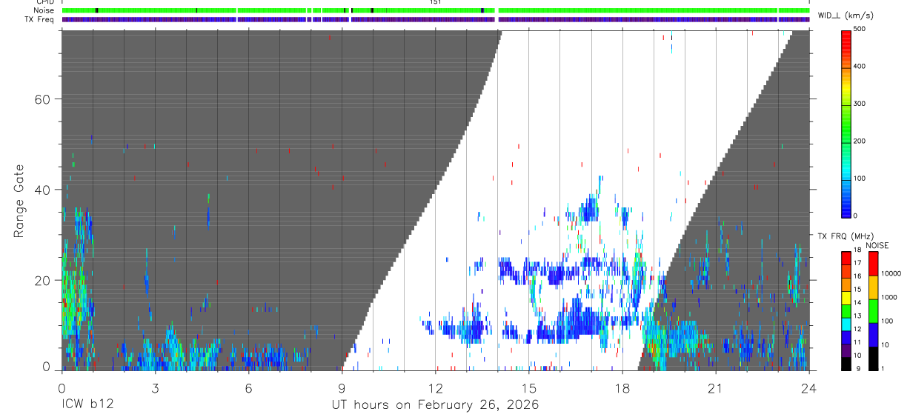Image resolution: width=910 pixels, height=420 pixels.
Task: Click the 18 MHz tick label
Action: (857, 250)
